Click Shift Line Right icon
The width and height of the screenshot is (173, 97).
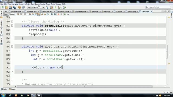(x=55, y=14)
